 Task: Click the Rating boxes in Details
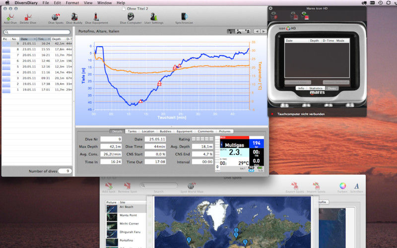point(202,139)
